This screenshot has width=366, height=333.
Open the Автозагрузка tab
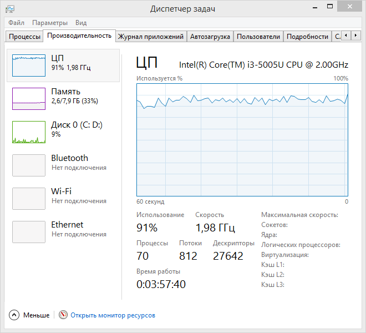pos(210,37)
